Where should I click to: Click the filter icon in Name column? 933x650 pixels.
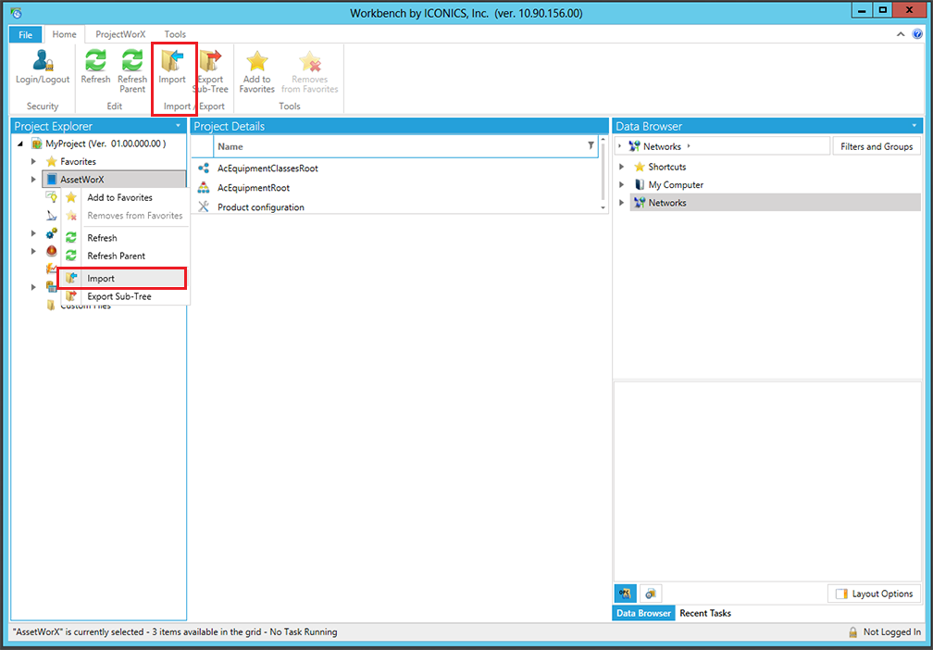(591, 146)
